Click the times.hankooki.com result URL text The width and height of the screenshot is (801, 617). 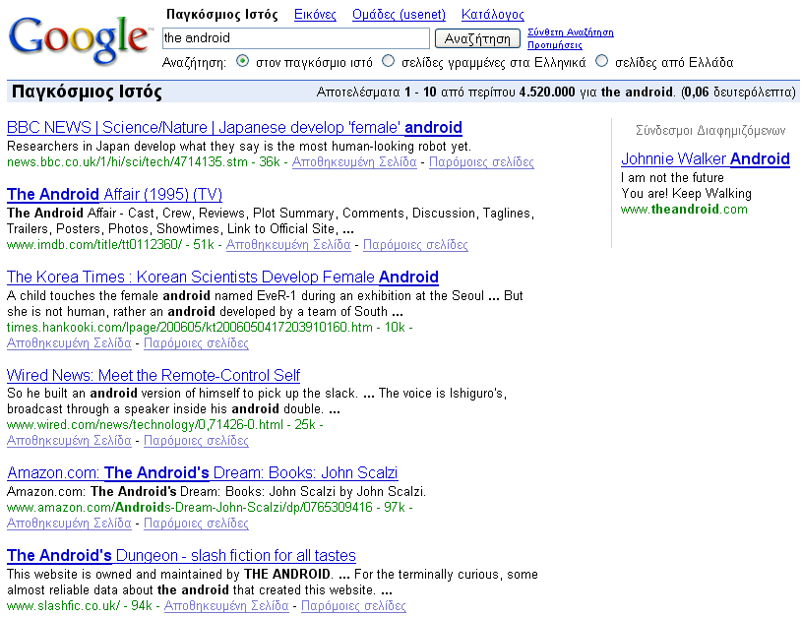[x=190, y=328]
